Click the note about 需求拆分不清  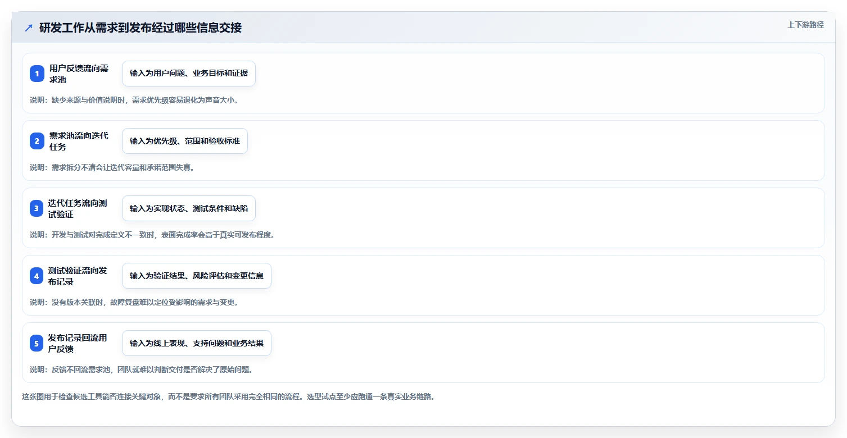(x=112, y=167)
